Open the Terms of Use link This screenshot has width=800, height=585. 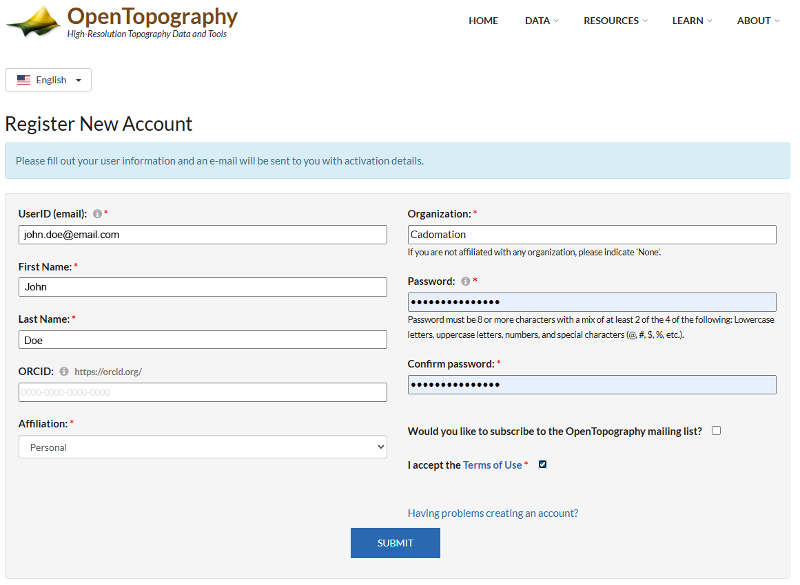(x=493, y=465)
